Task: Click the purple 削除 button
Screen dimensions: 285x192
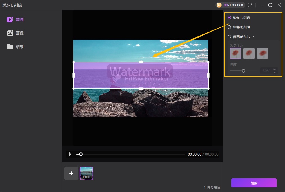Action: [254, 183]
